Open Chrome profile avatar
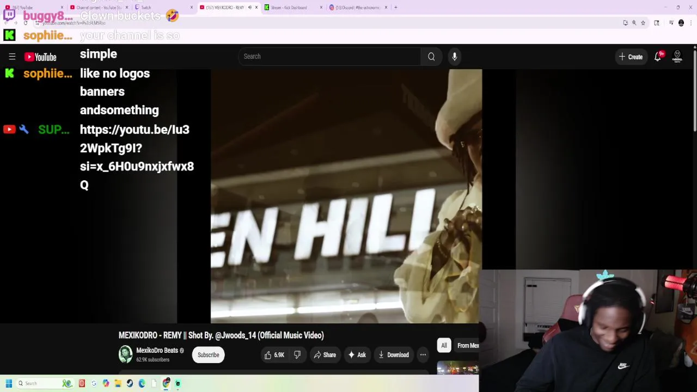 point(681,23)
